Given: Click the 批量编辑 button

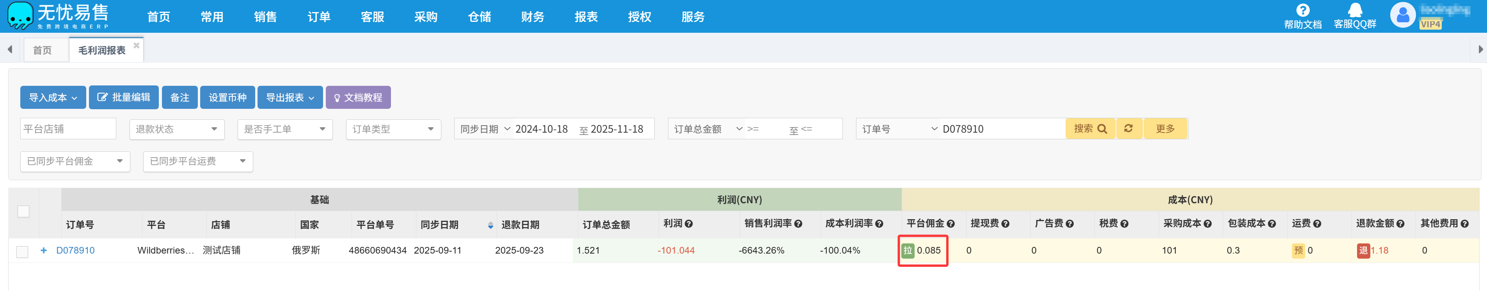Looking at the screenshot, I should click(x=124, y=98).
